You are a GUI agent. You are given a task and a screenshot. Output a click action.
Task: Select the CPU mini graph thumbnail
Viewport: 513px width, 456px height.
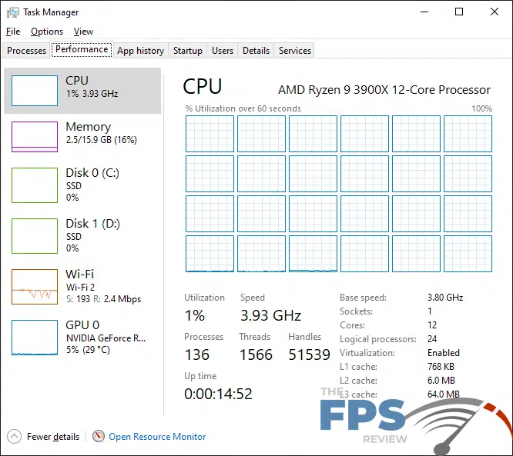35,91
